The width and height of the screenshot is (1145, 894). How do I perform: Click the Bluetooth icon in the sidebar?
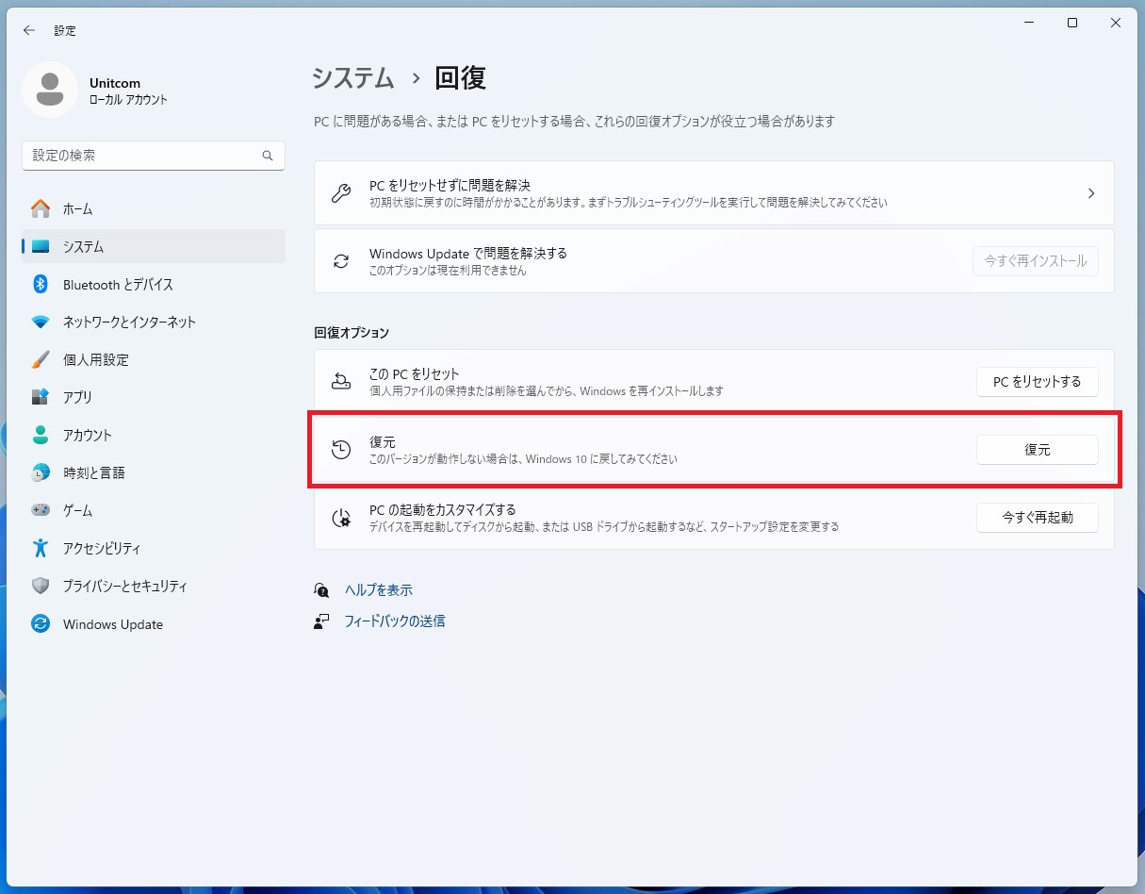[41, 284]
